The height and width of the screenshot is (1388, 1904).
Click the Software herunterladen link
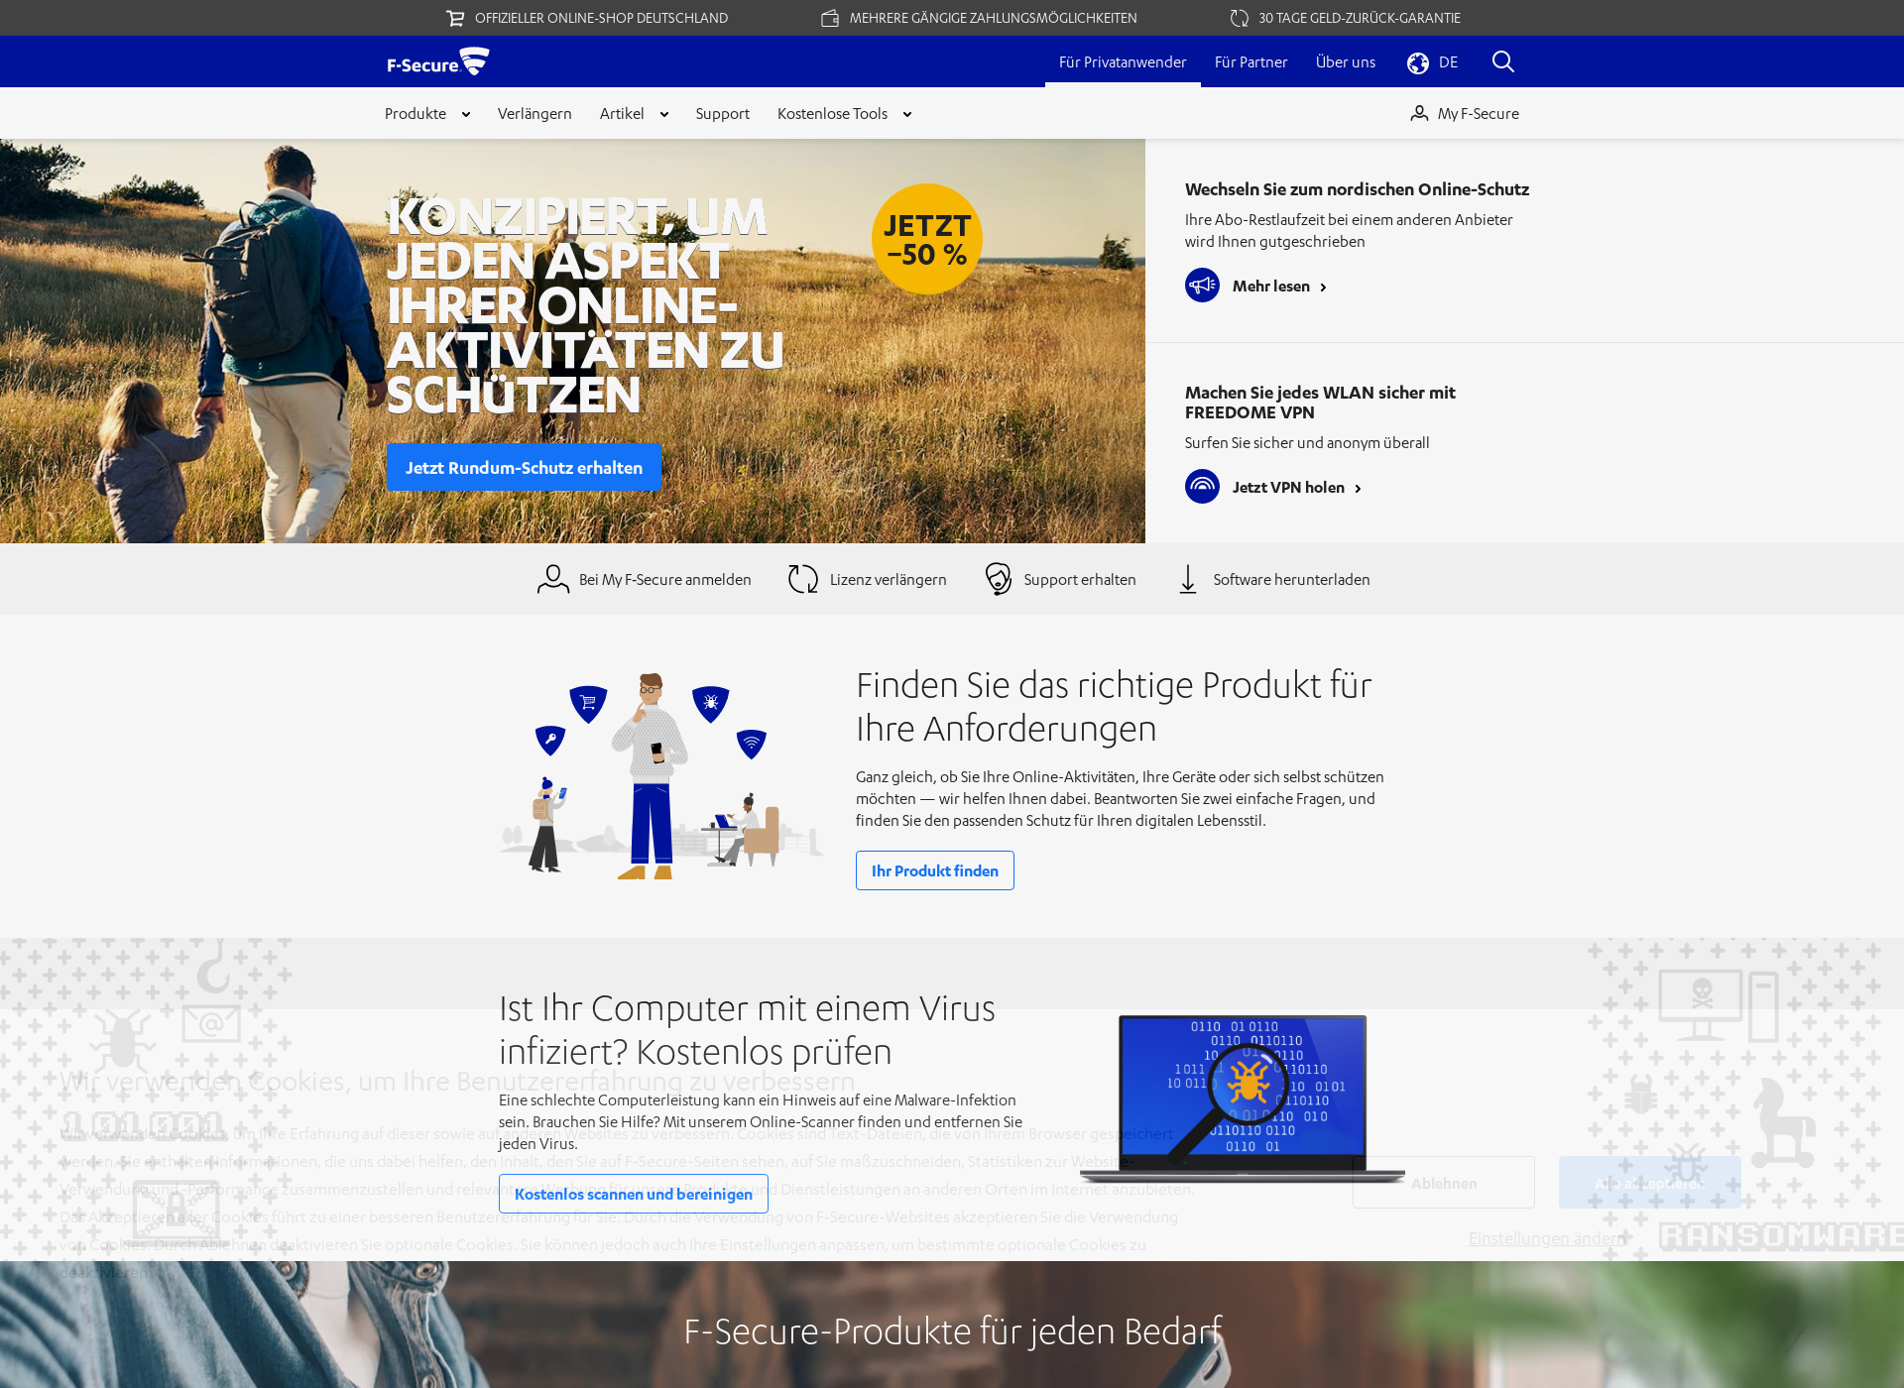[x=1292, y=580]
